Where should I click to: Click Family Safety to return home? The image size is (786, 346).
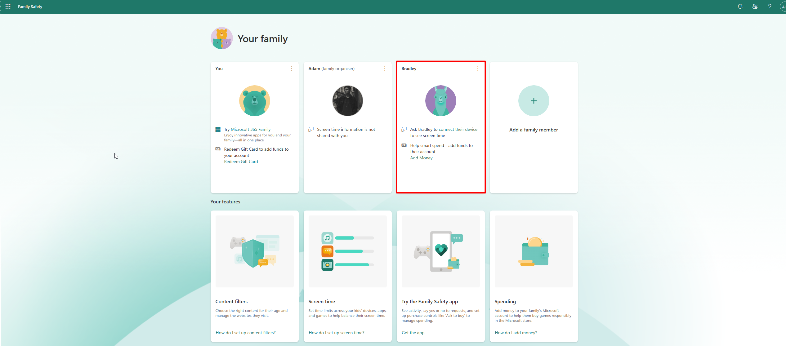click(30, 6)
